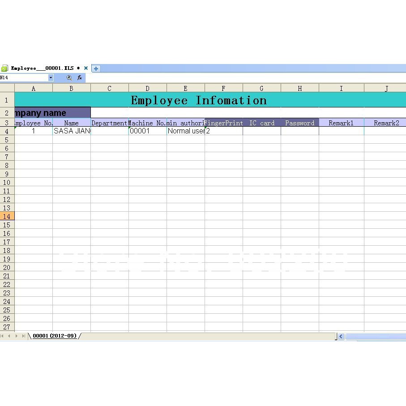Click the horizontal scrollbar track
This screenshot has height=406, width=406.
click(x=375, y=336)
